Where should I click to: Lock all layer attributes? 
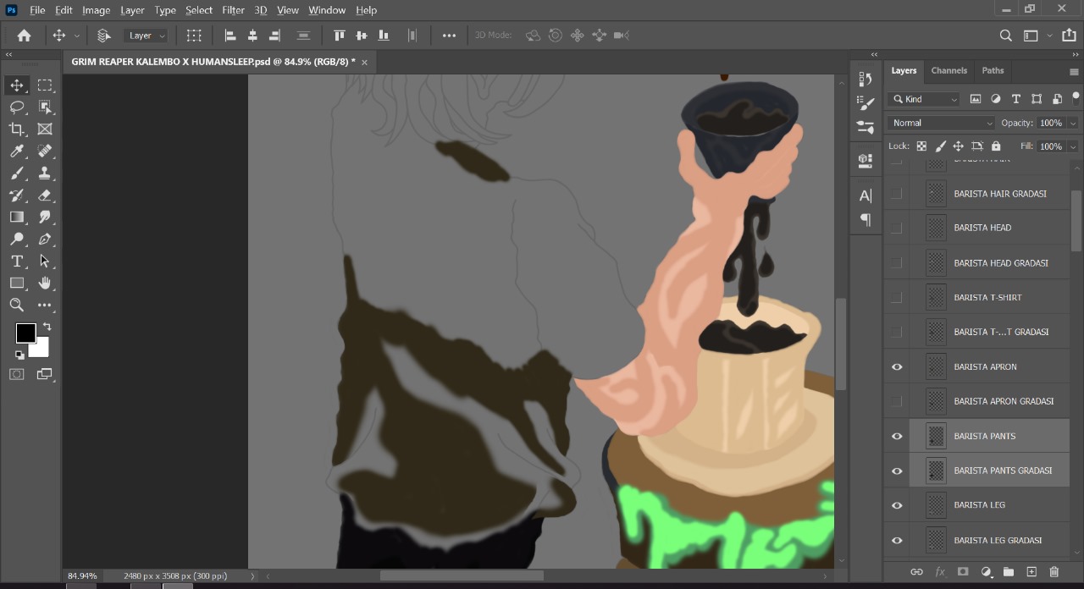pos(996,146)
